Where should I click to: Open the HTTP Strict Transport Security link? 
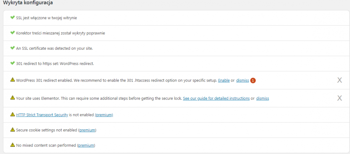pyautogui.click(x=42, y=115)
